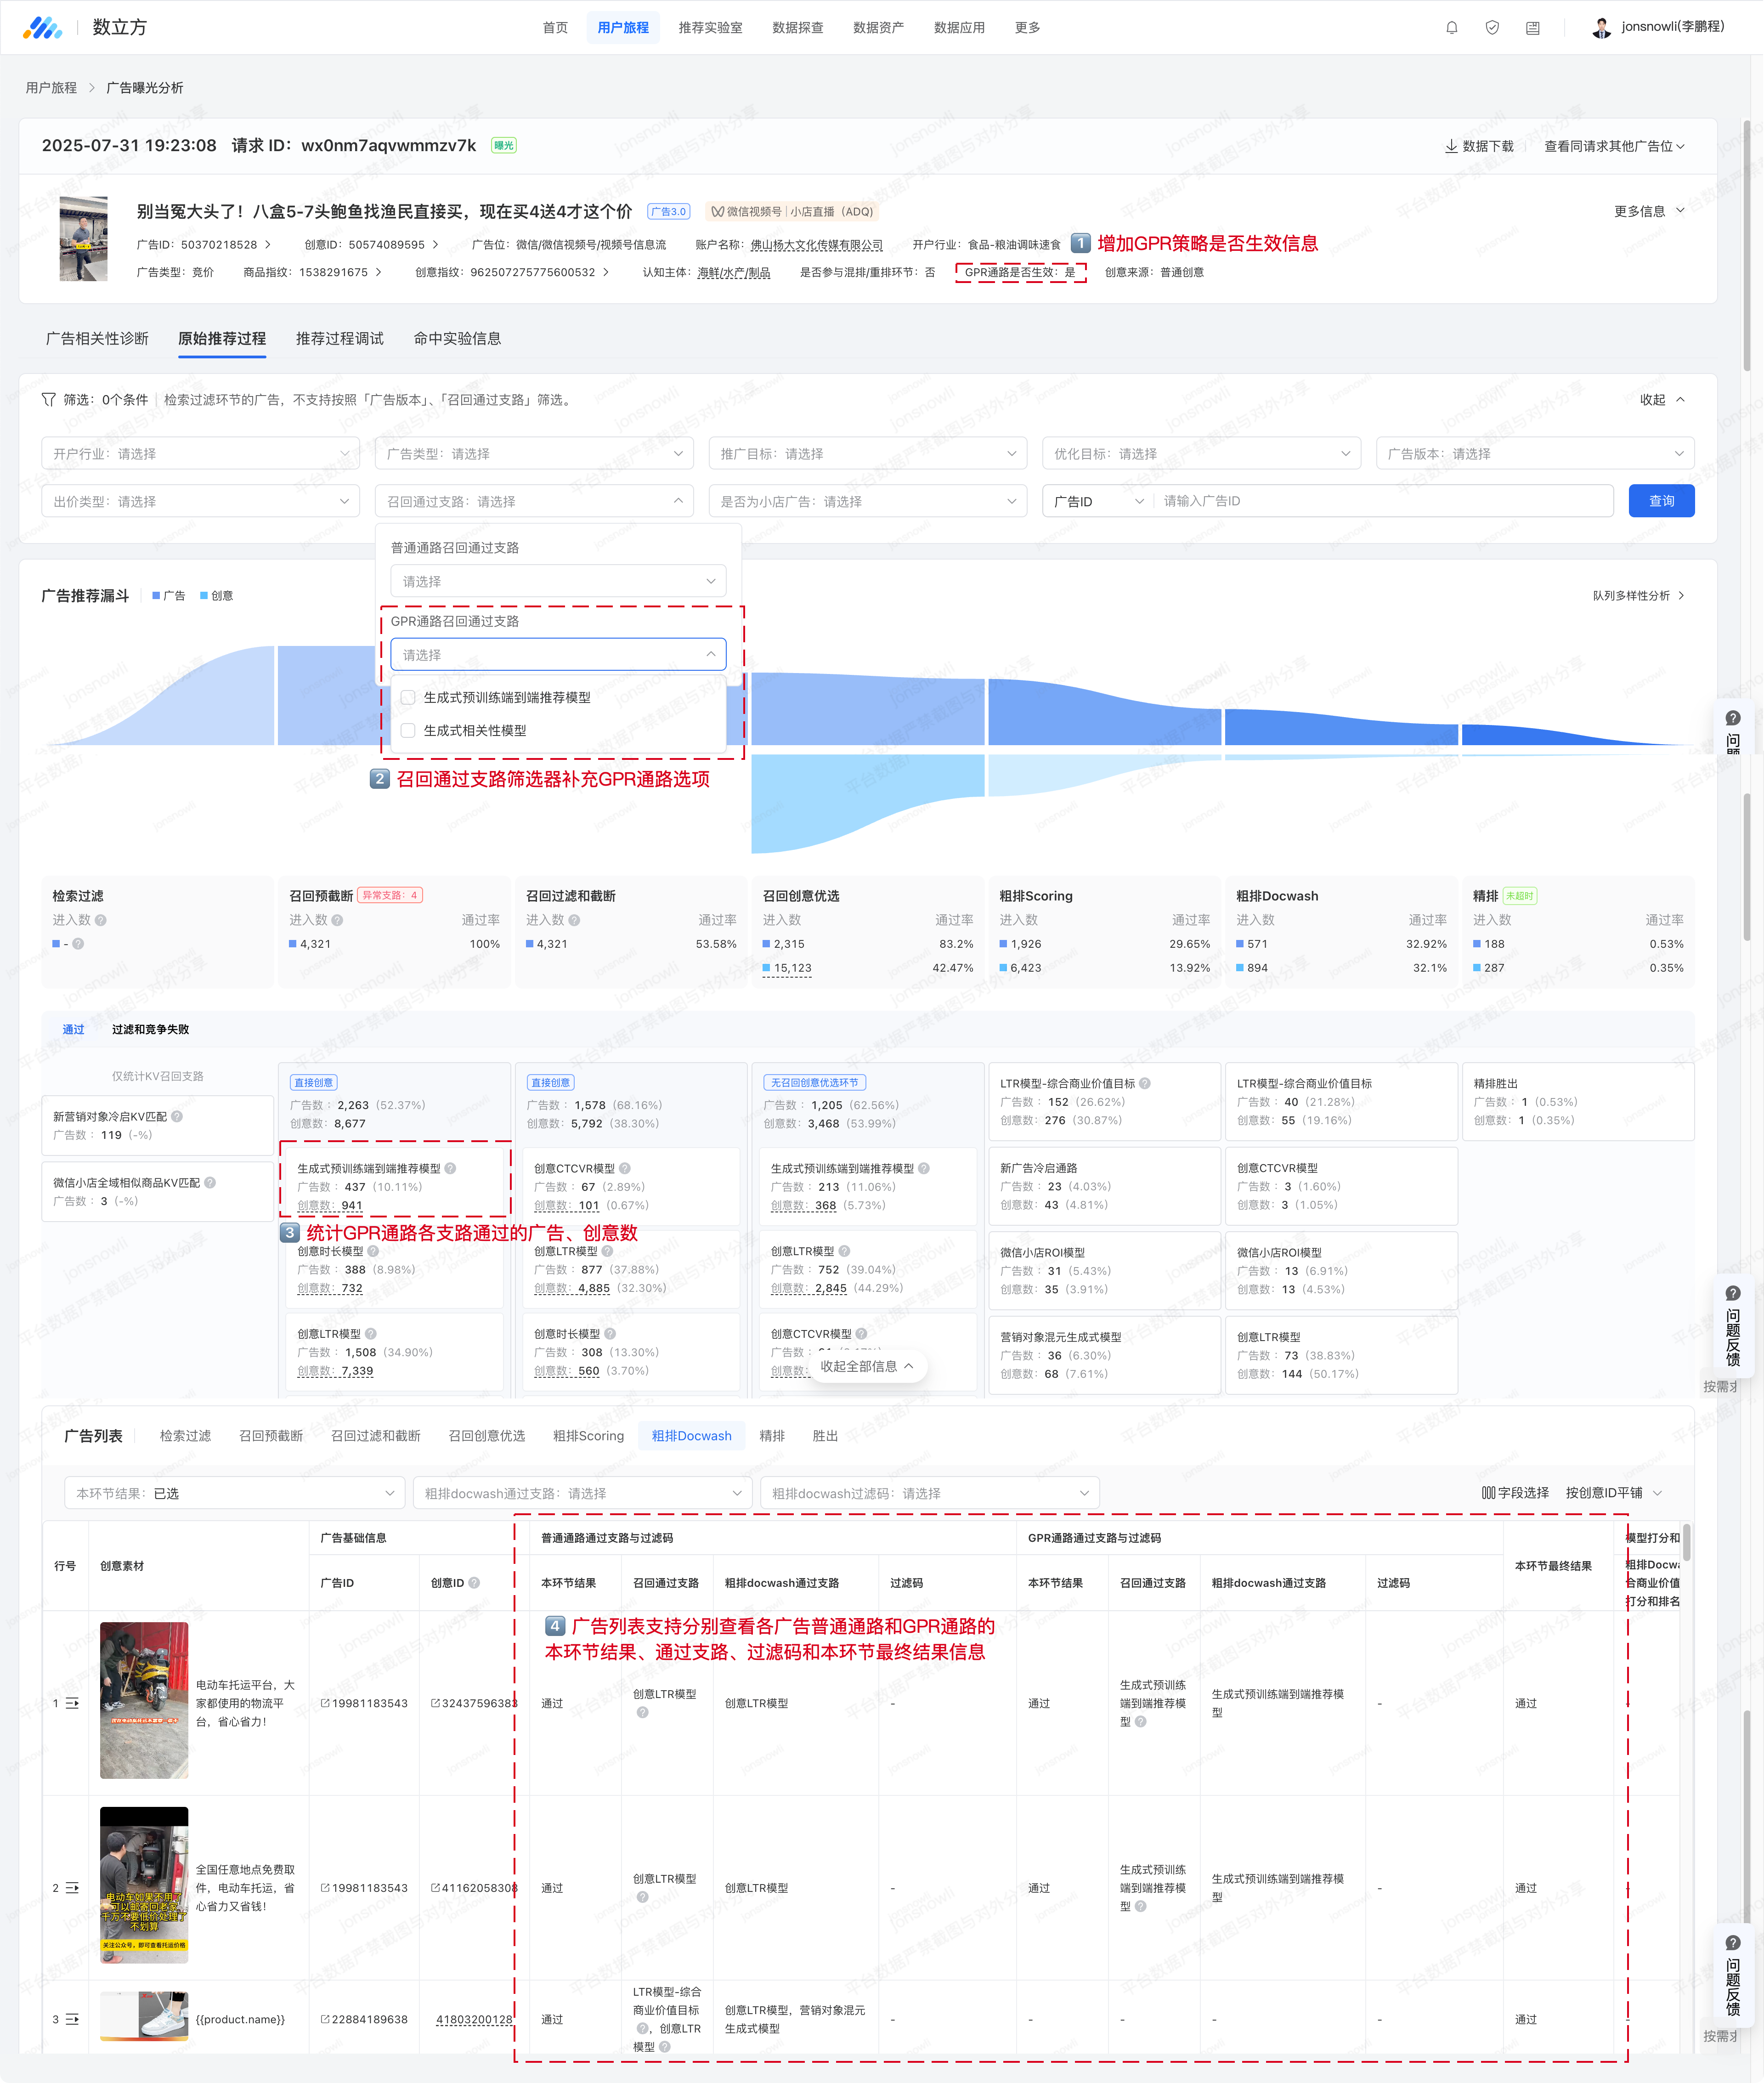Open the 开户行业 dropdown
Screen dimensions: 1764x2083
pos(200,453)
